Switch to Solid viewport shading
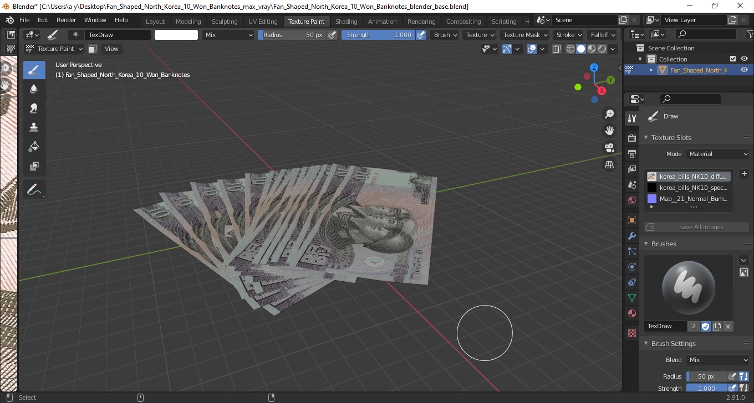Screen dimensions: 754x403 coord(580,49)
